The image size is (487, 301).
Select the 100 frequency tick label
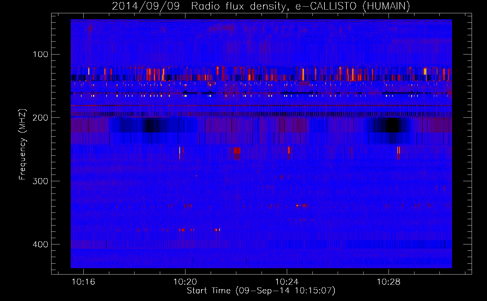coord(41,54)
